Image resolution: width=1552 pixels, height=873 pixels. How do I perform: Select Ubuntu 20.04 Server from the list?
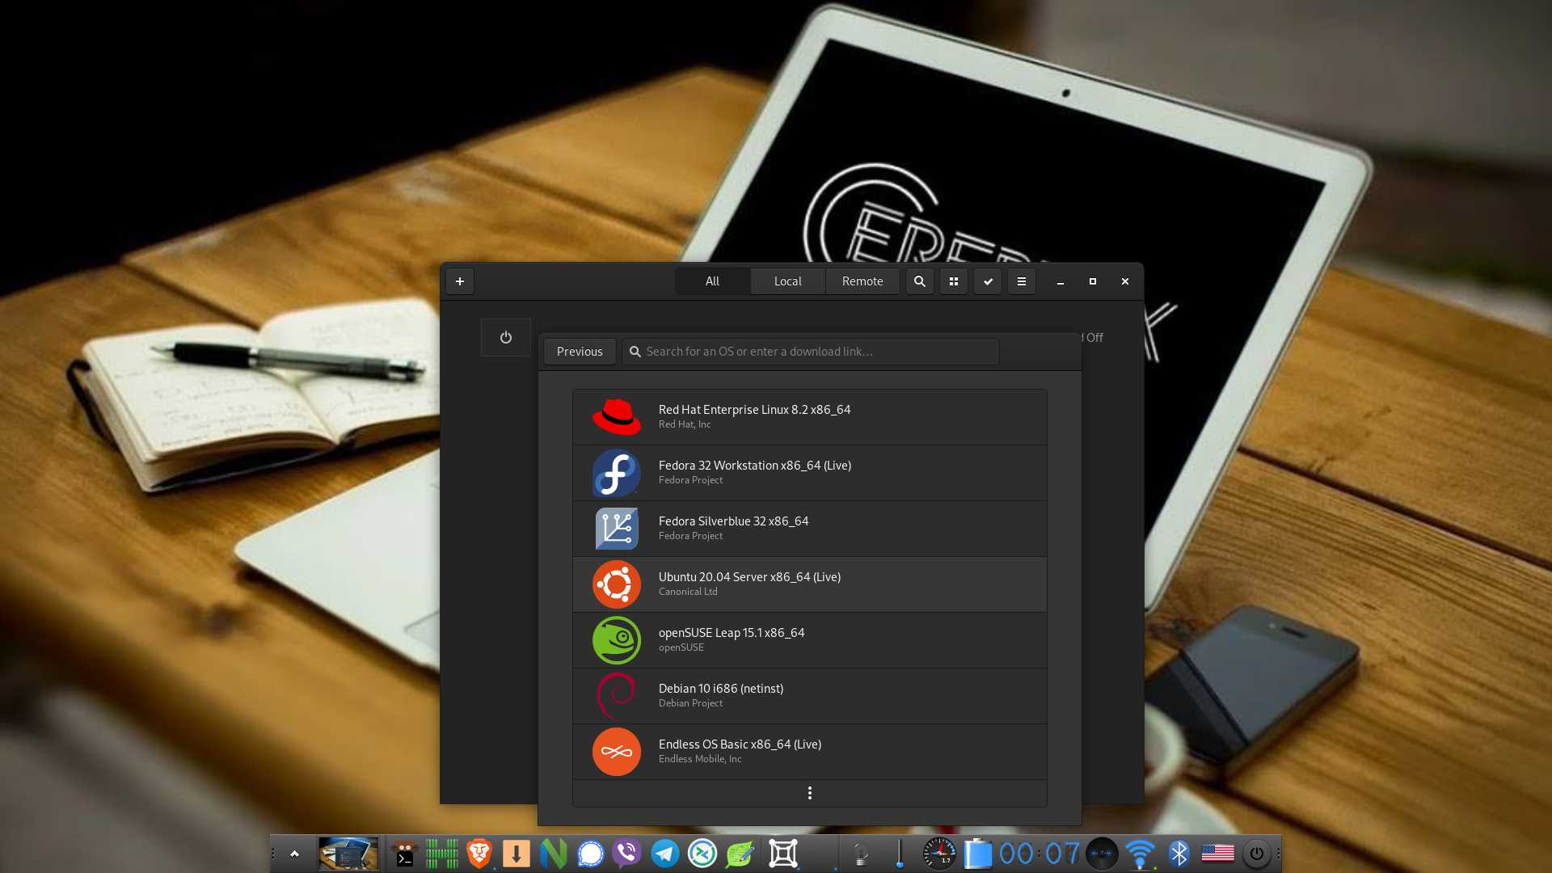(808, 584)
